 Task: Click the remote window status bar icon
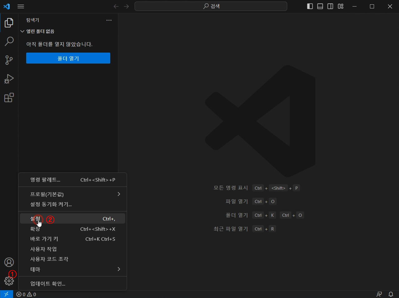pyautogui.click(x=7, y=294)
